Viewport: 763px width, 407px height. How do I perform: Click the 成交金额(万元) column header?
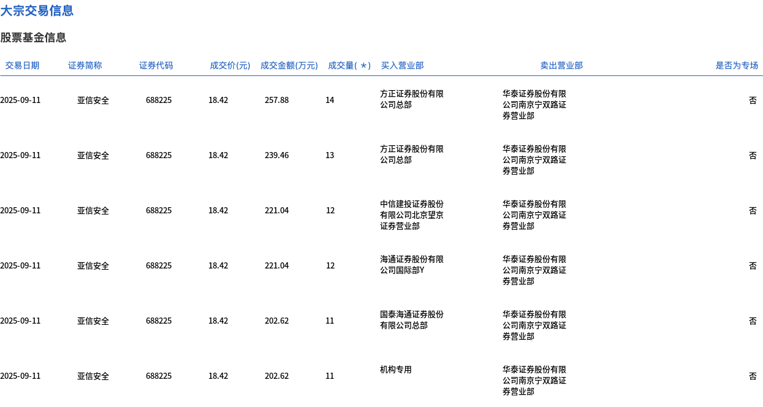pyautogui.click(x=289, y=66)
